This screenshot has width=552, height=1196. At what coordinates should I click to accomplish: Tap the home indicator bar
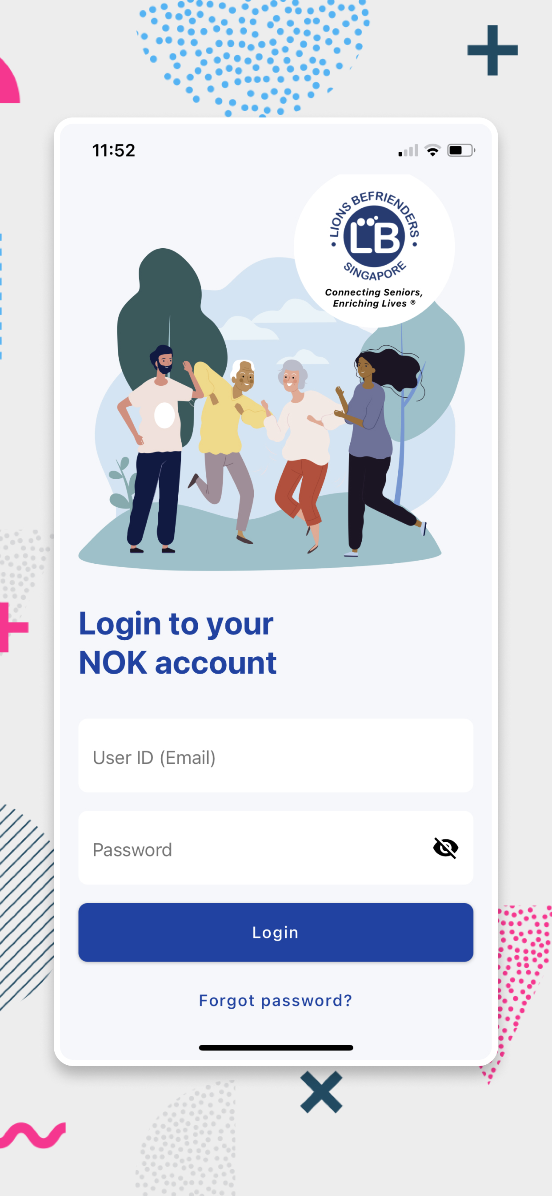[x=276, y=1047]
